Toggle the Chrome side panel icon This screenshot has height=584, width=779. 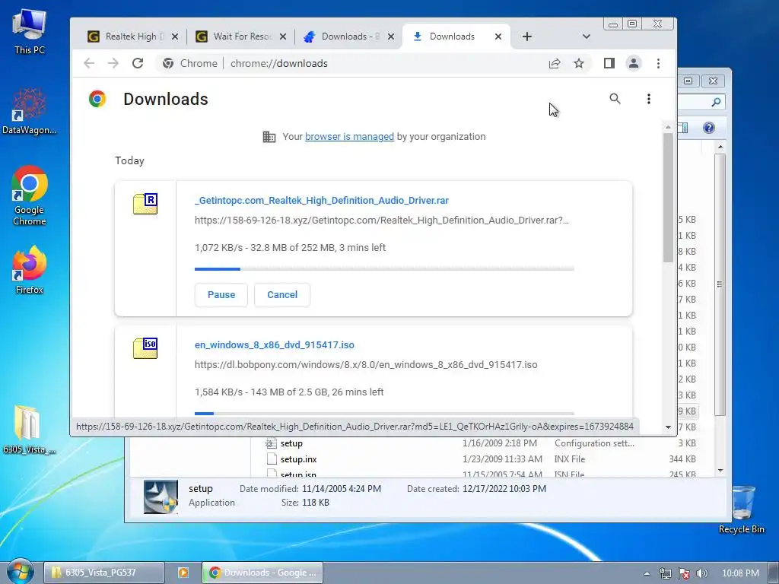[x=609, y=63]
